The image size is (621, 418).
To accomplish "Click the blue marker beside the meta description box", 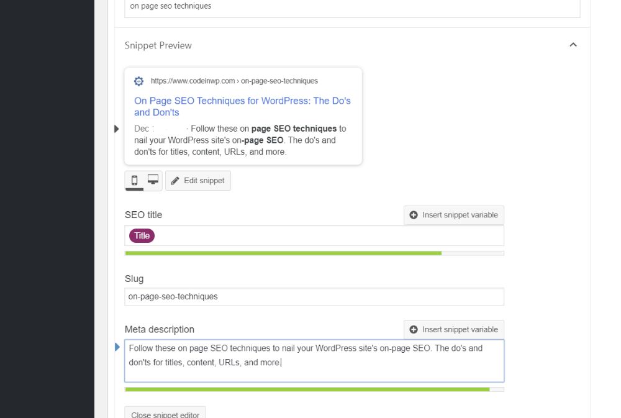I will tap(117, 348).
